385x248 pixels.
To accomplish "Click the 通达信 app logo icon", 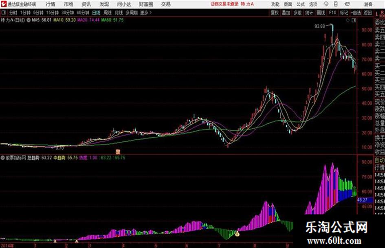I will 3,4.
